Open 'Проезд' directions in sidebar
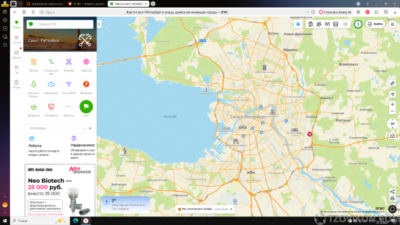Viewport: 400px width, 225px height. tap(17, 39)
